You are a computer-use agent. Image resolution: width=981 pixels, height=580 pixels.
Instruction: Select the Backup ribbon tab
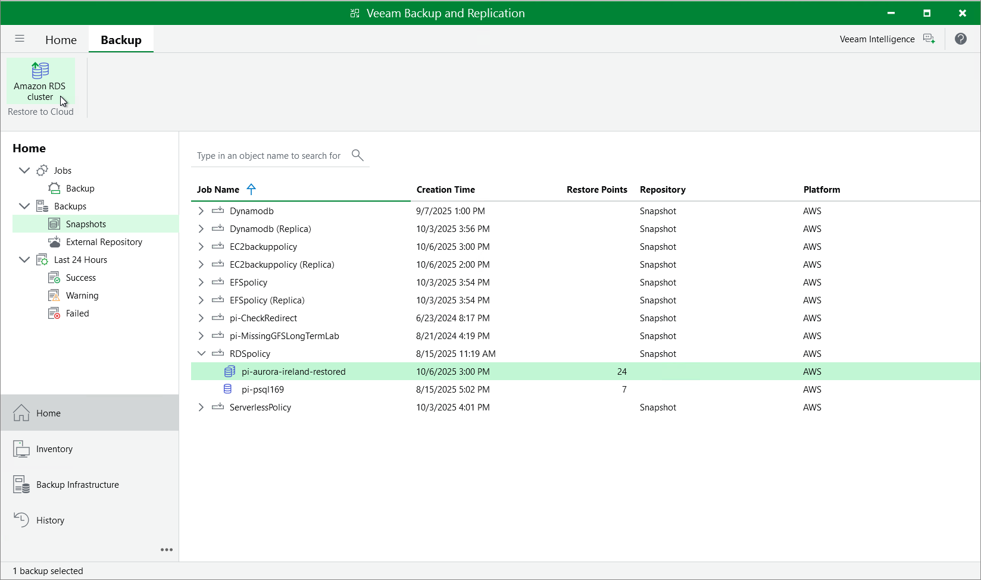pyautogui.click(x=121, y=40)
